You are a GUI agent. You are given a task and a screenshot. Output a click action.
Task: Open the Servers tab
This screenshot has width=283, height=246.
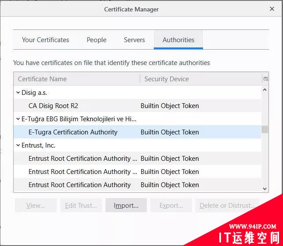click(134, 40)
